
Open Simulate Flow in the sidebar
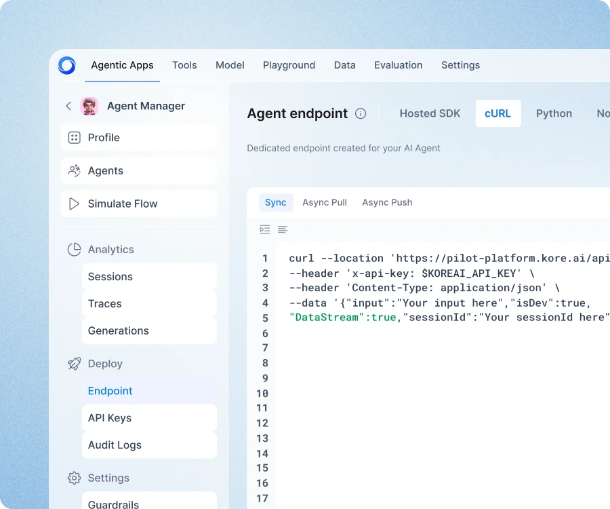(139, 204)
